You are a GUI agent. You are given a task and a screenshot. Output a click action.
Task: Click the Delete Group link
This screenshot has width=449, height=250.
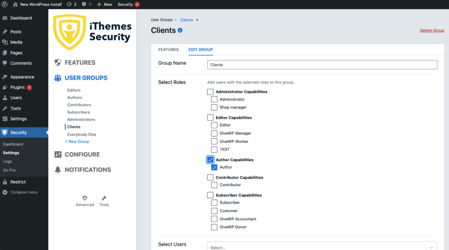pos(432,30)
